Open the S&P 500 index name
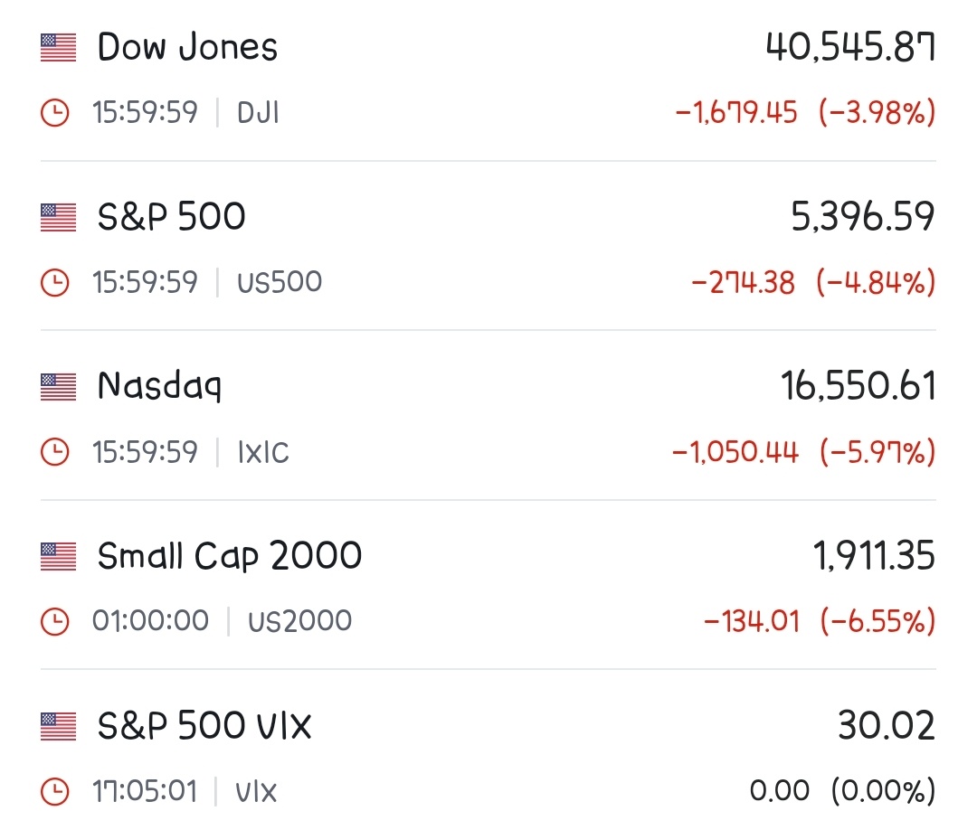The image size is (977, 830). (x=171, y=217)
